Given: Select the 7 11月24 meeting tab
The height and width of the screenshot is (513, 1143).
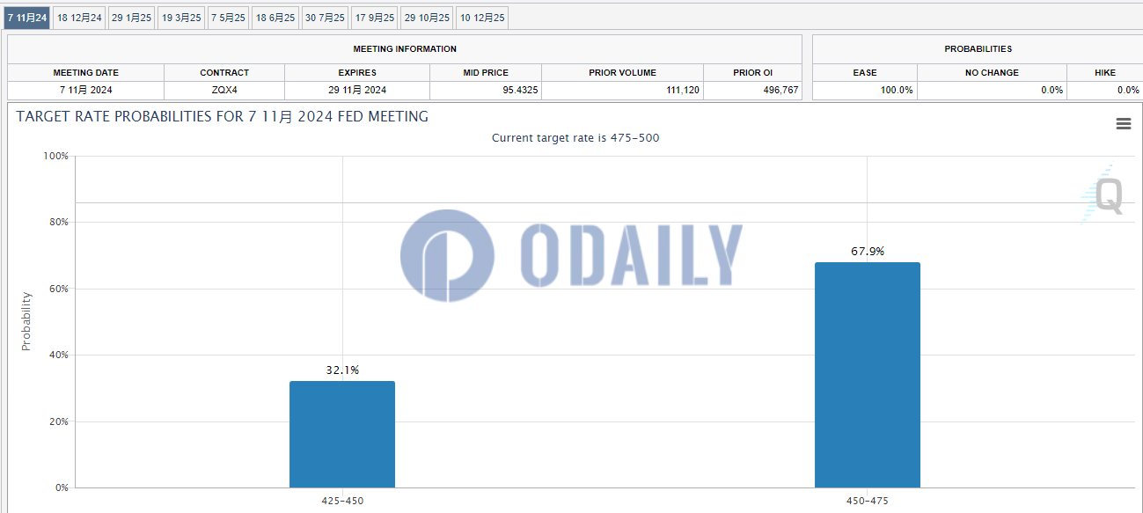Looking at the screenshot, I should (27, 18).
